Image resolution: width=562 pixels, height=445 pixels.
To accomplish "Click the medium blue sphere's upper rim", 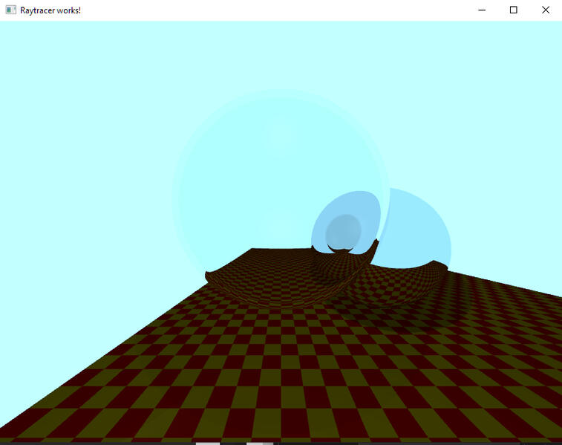I will 349,193.
